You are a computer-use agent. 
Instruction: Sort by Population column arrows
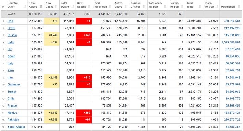point(239,7)
